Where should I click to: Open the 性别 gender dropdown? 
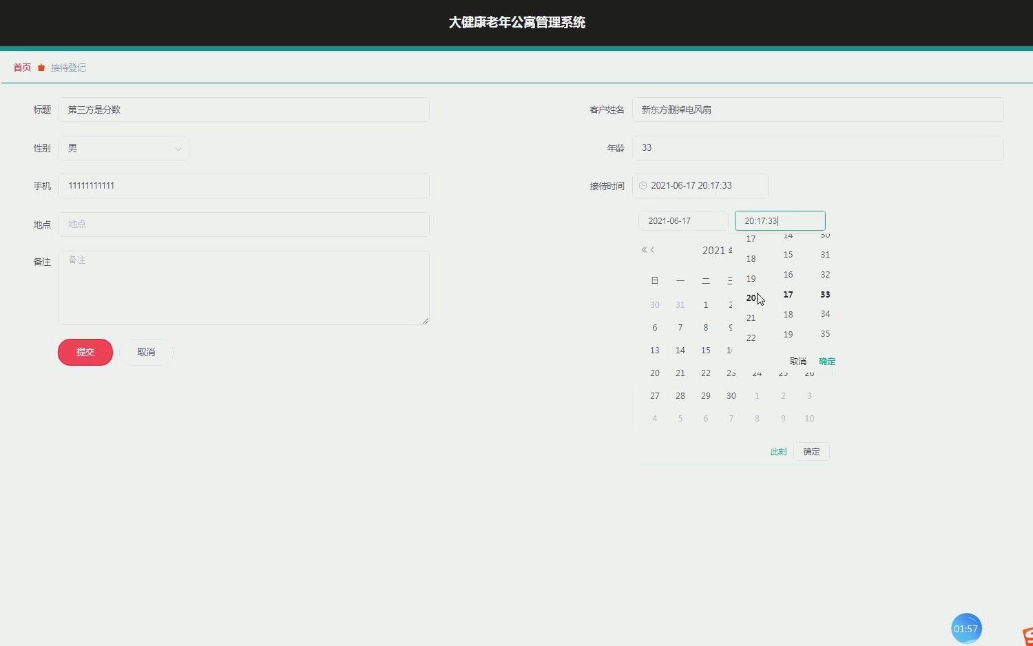pyautogui.click(x=123, y=148)
